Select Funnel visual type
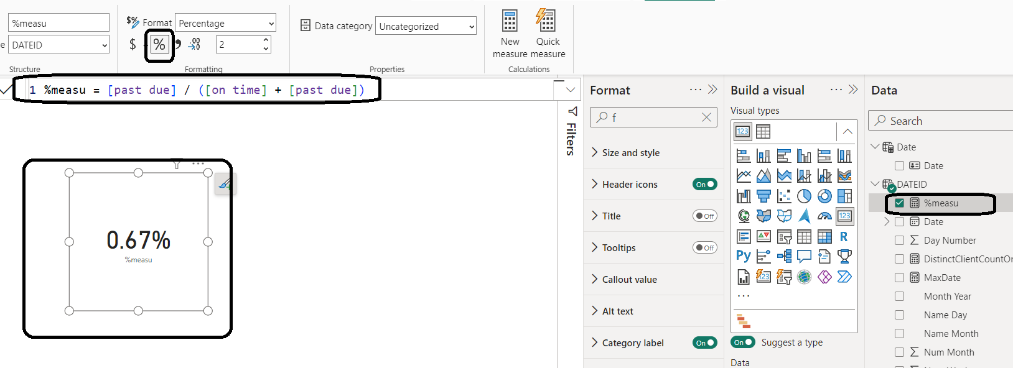The width and height of the screenshot is (1013, 368). pyautogui.click(x=763, y=196)
